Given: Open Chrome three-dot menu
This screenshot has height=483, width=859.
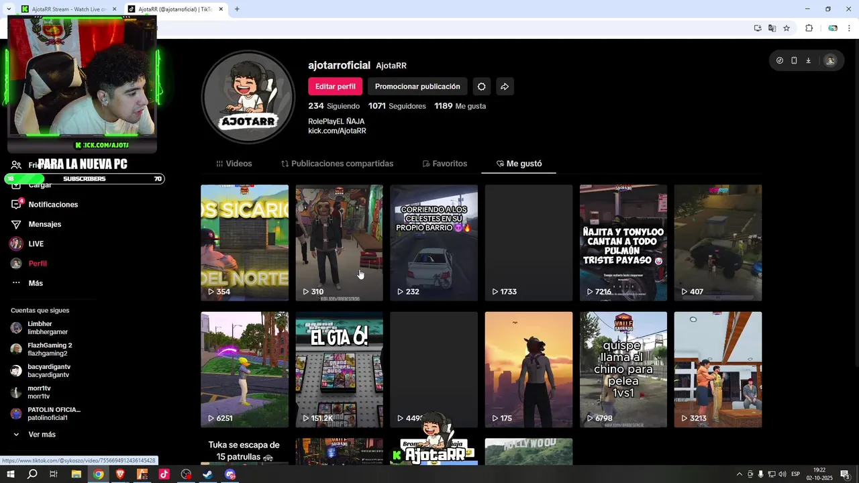Looking at the screenshot, I should 849,28.
